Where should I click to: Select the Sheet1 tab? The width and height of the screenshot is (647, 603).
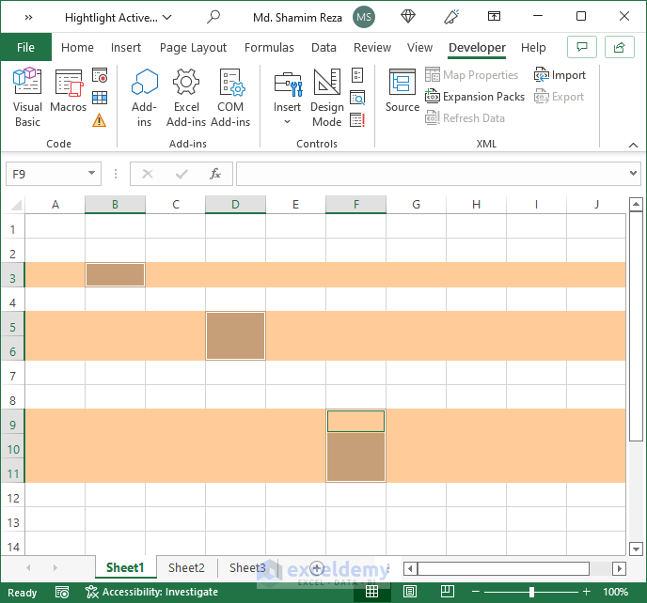tap(125, 568)
